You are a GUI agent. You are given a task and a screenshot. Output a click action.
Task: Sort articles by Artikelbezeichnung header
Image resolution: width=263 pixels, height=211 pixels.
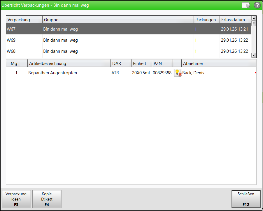pyautogui.click(x=69, y=64)
